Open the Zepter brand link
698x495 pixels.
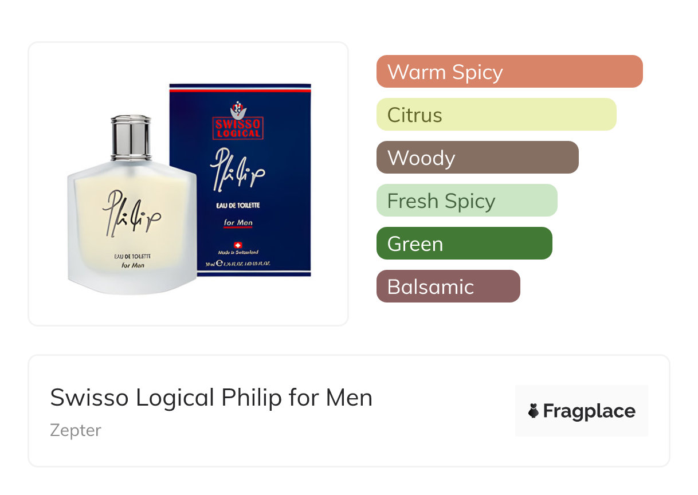pos(76,430)
